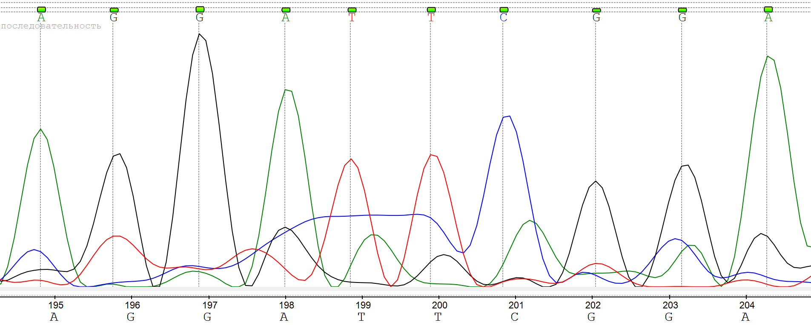Jump to position 198 on the axis
Screen dimensions: 811x325
(286, 305)
